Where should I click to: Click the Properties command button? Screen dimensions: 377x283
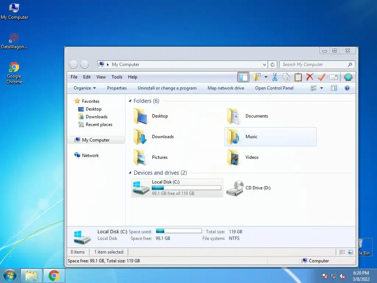(x=117, y=88)
